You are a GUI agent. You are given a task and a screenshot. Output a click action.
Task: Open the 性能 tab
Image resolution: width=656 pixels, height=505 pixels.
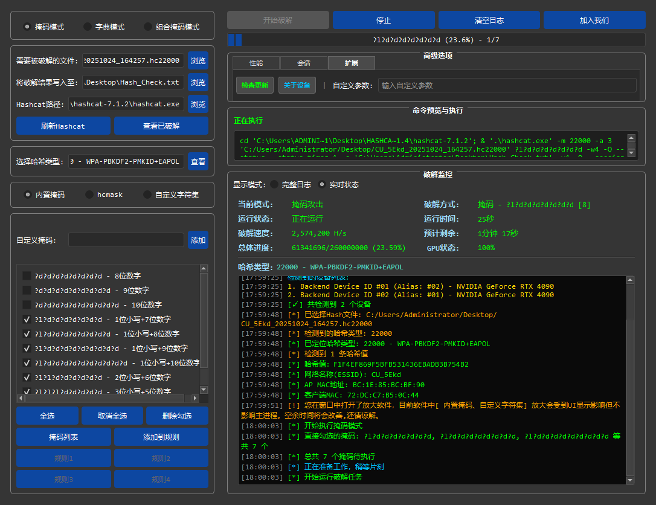[256, 63]
